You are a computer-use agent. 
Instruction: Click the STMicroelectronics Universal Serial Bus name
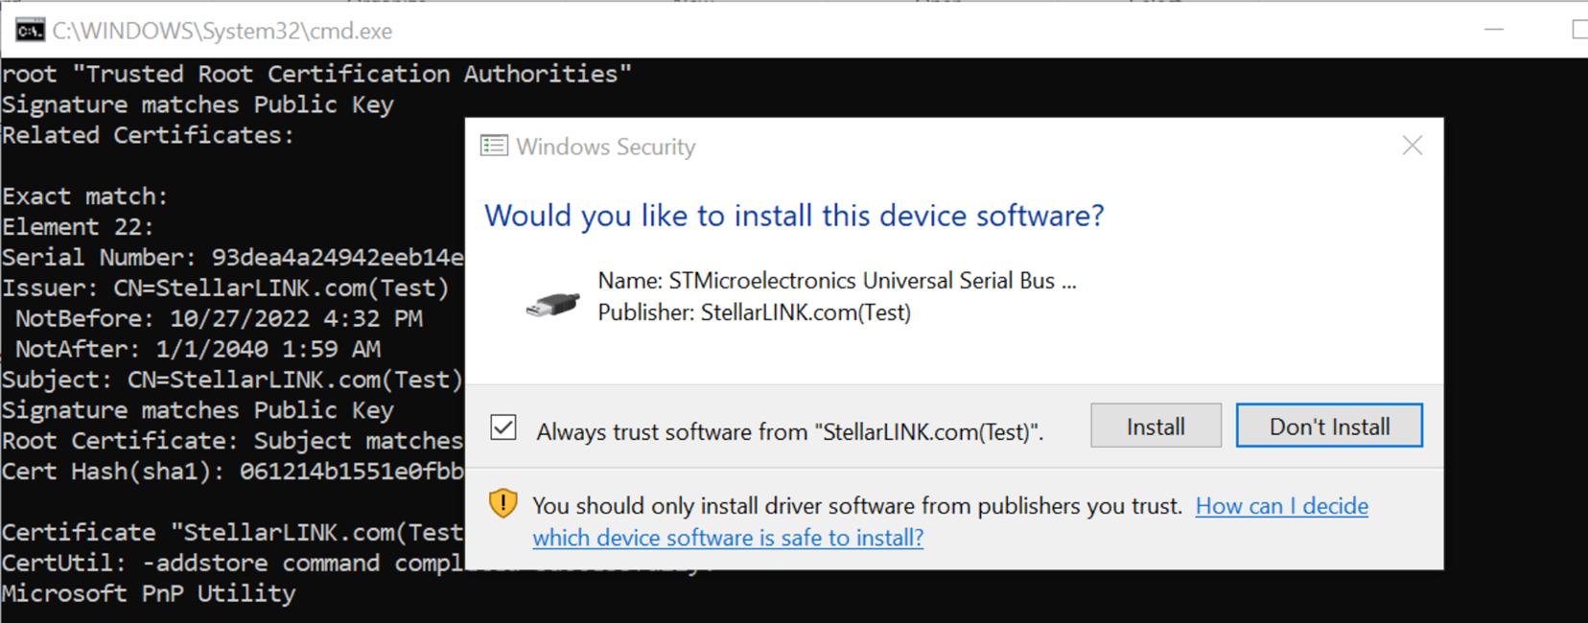837,281
